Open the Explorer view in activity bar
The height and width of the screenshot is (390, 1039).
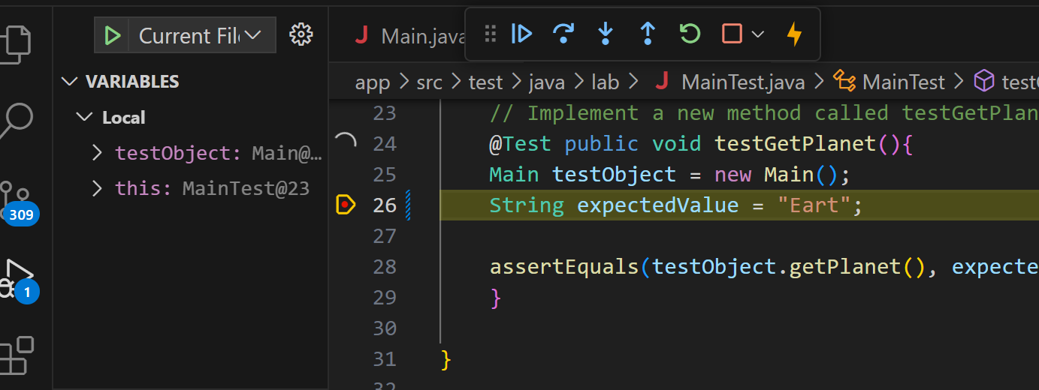point(18,42)
